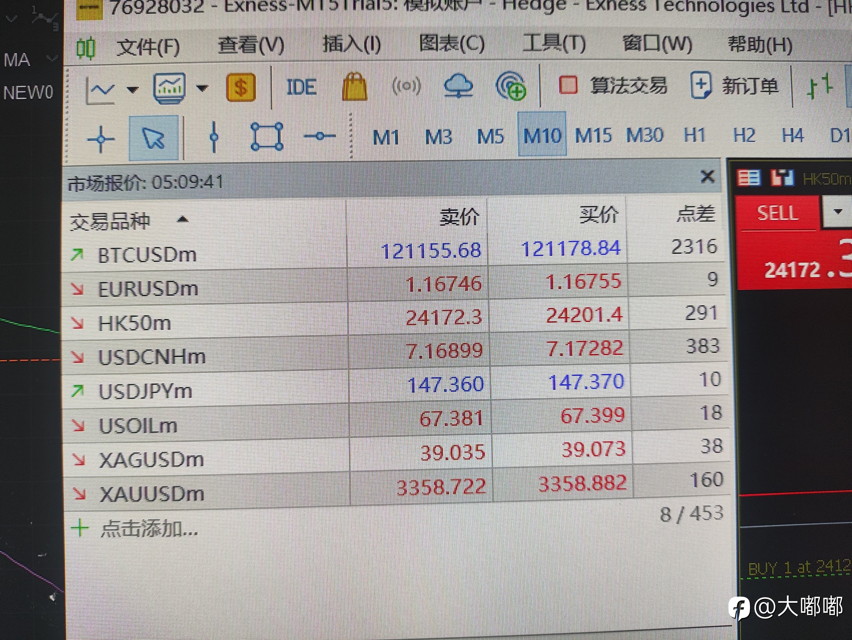Switch to M1 timeframe
The image size is (852, 640).
[386, 137]
